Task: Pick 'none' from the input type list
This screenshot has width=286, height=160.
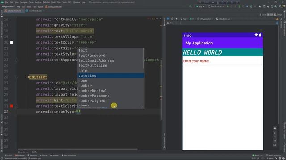Action: click(111, 81)
